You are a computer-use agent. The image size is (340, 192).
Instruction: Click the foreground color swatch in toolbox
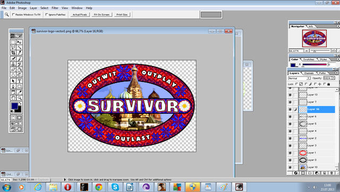point(14,106)
